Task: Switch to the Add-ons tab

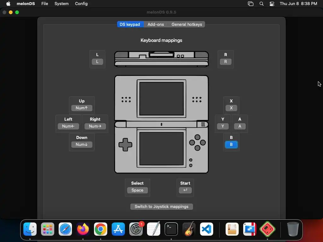Action: click(x=156, y=24)
